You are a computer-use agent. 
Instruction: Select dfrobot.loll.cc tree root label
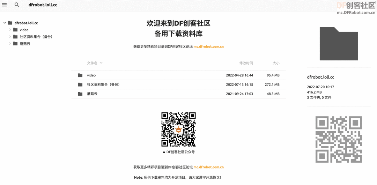pyautogui.click(x=26, y=23)
